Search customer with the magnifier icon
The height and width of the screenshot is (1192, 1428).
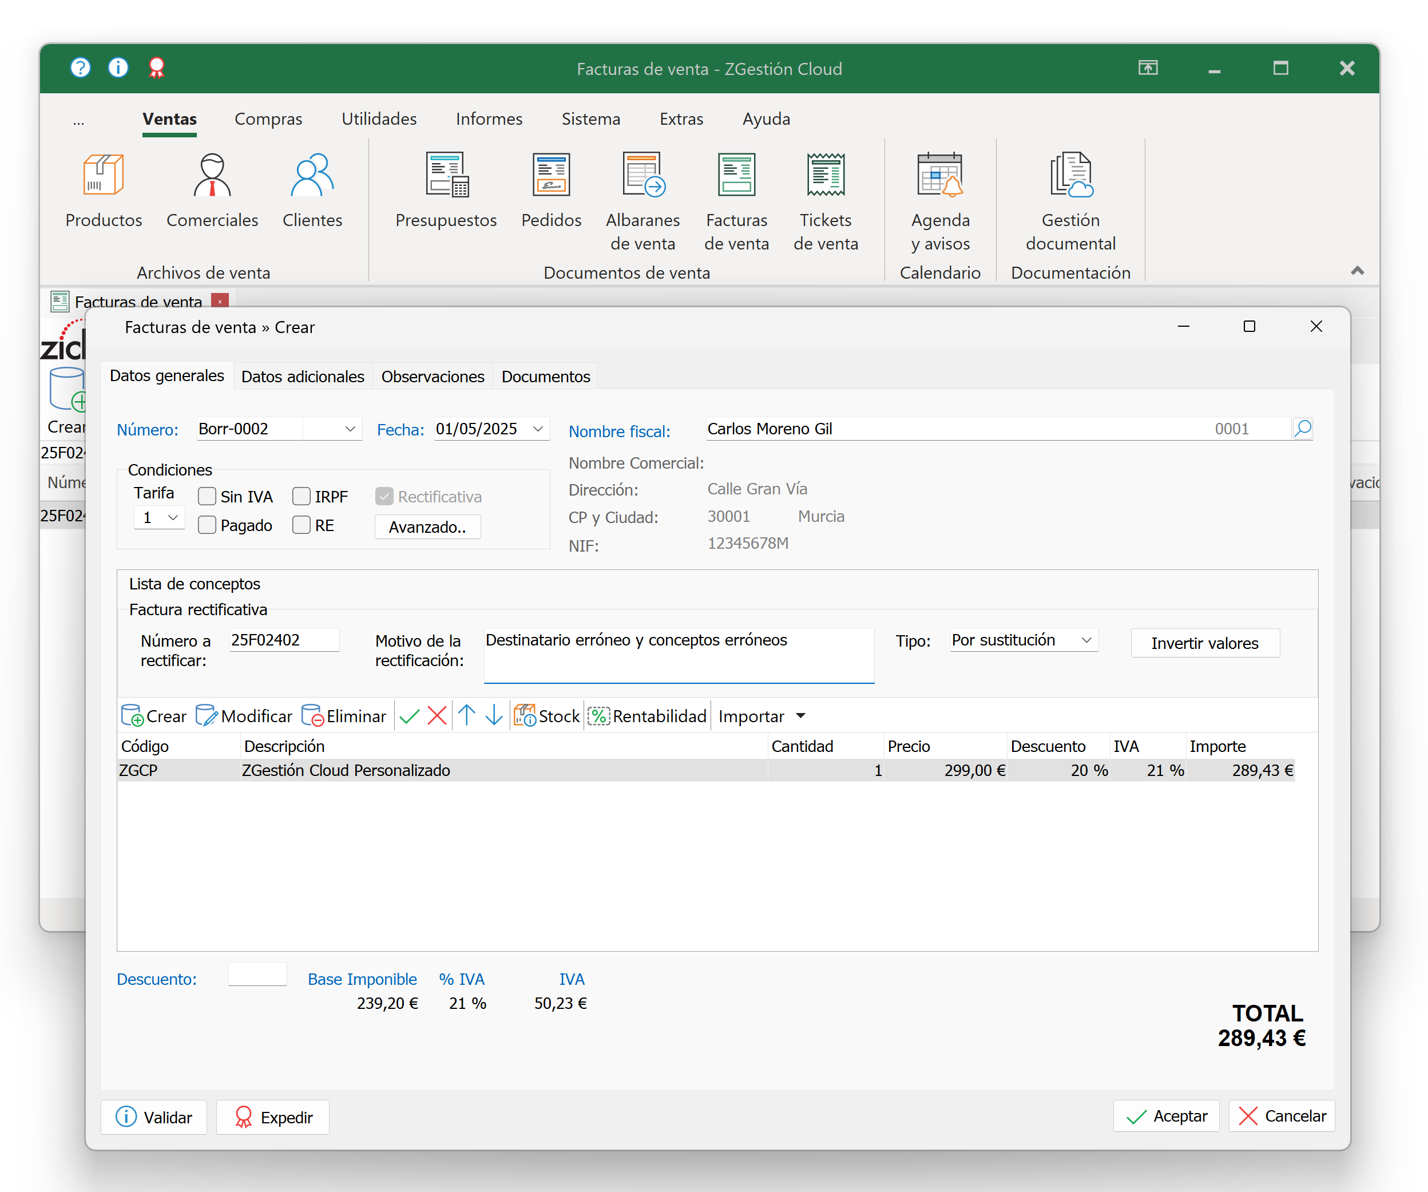pos(1302,429)
